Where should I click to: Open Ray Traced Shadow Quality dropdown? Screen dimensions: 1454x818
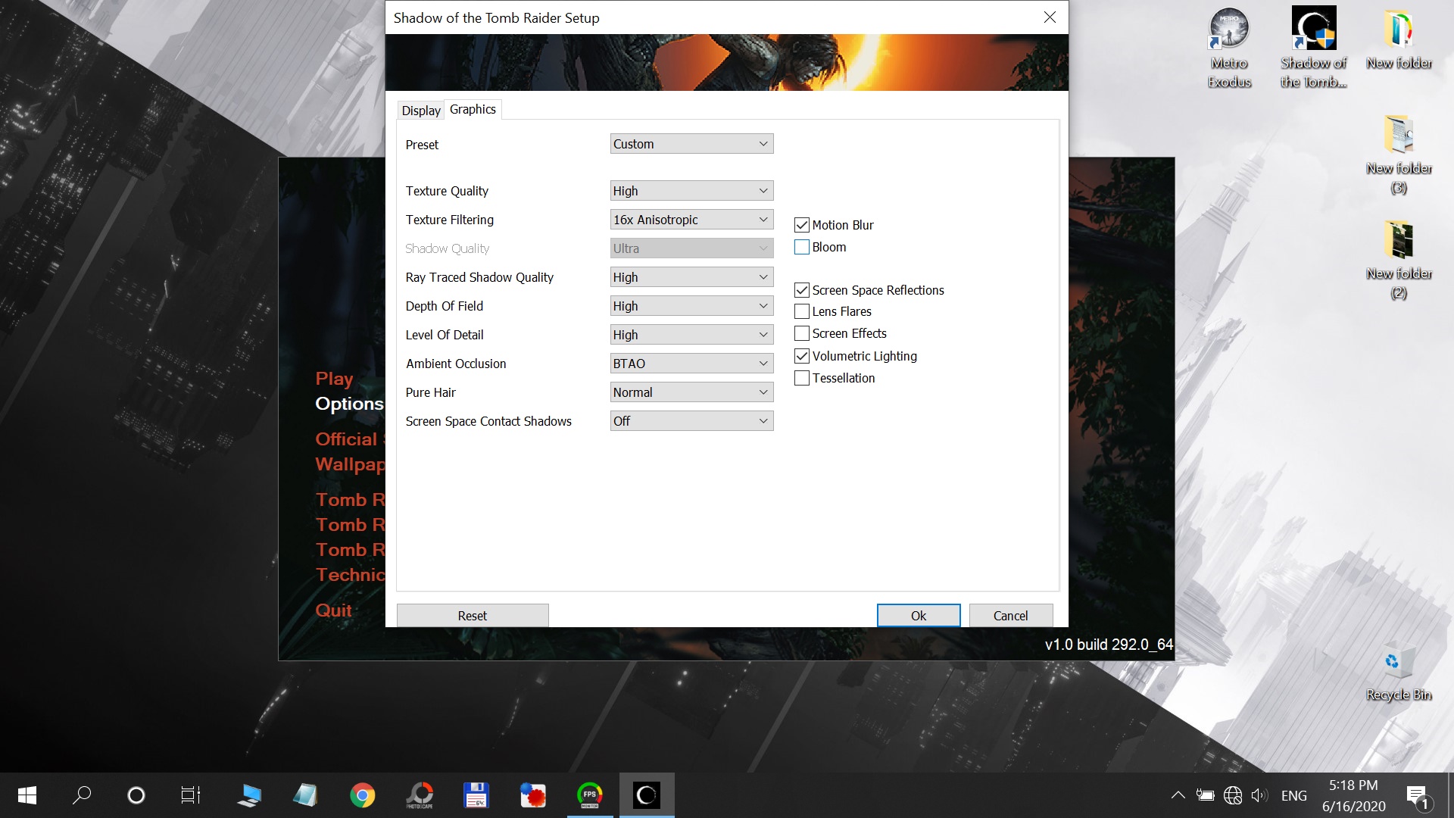[691, 277]
